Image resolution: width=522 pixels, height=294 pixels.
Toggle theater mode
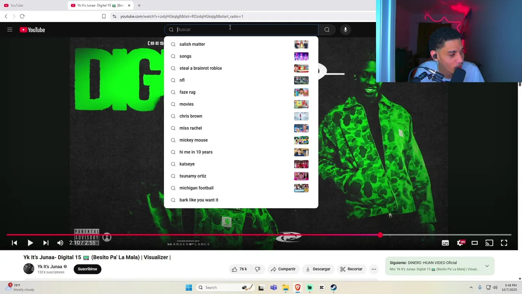point(475,243)
